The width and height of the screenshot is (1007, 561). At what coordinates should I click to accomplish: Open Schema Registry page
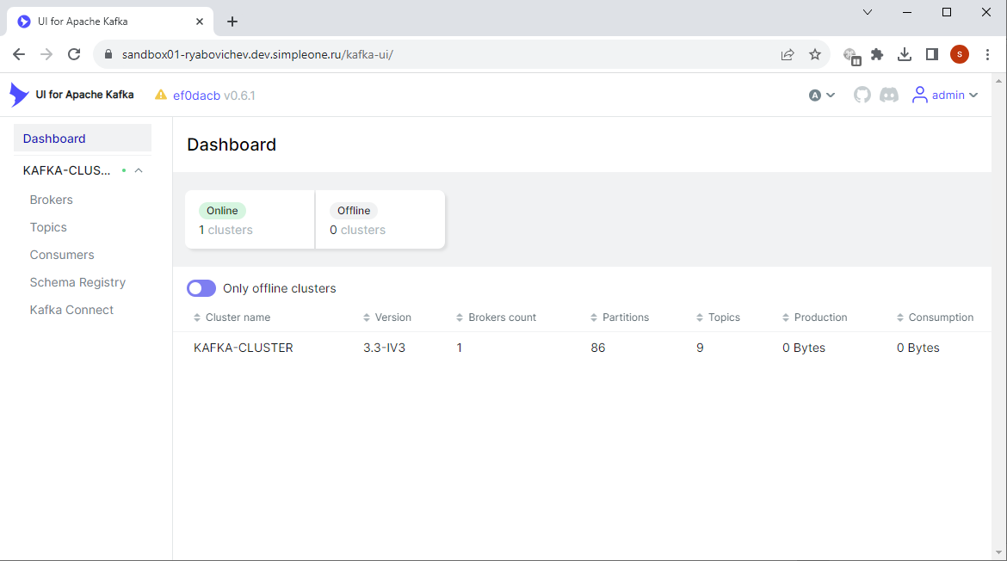click(x=77, y=282)
